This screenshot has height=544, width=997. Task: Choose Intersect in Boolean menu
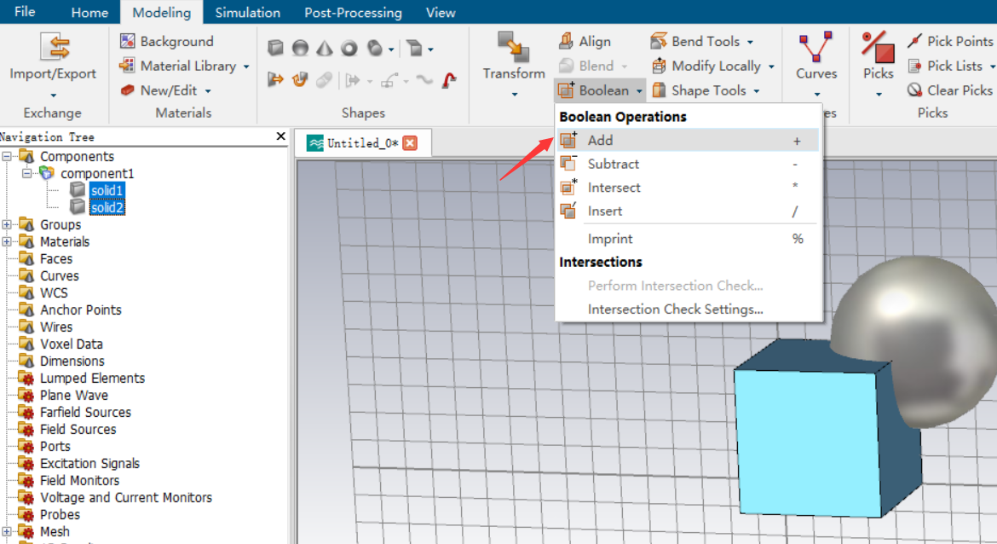click(688, 187)
